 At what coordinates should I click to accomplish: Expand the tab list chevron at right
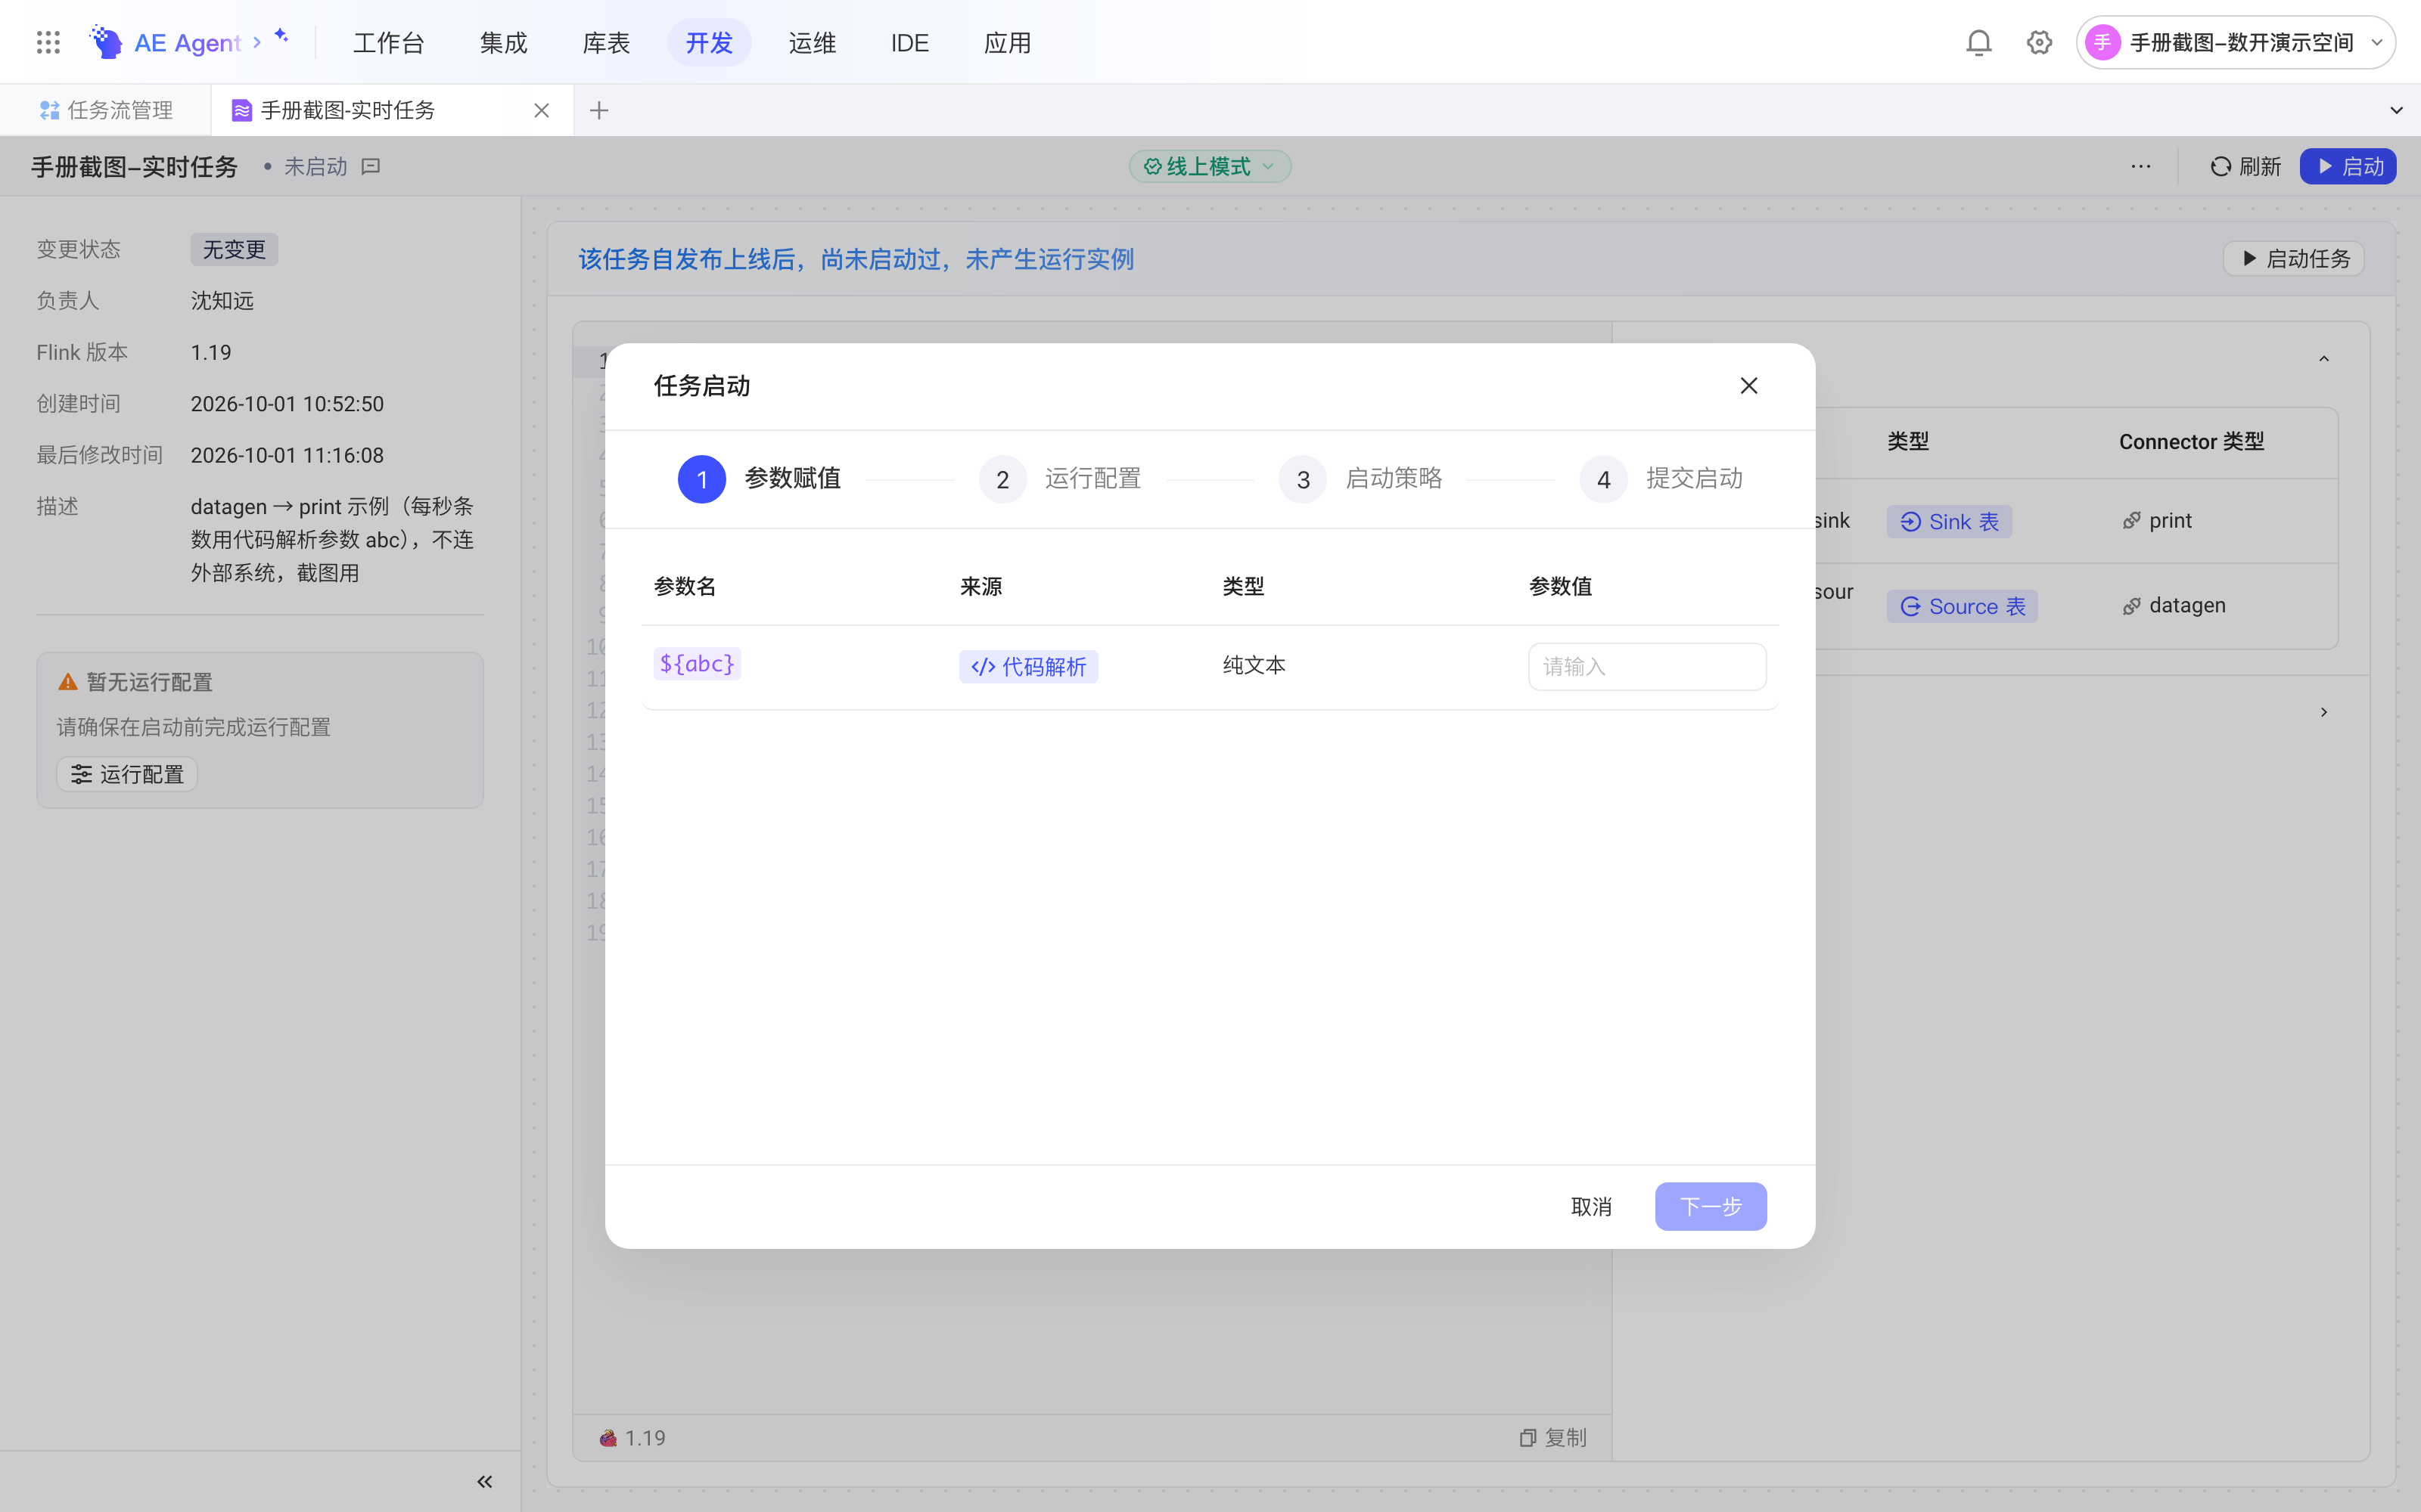click(2395, 110)
